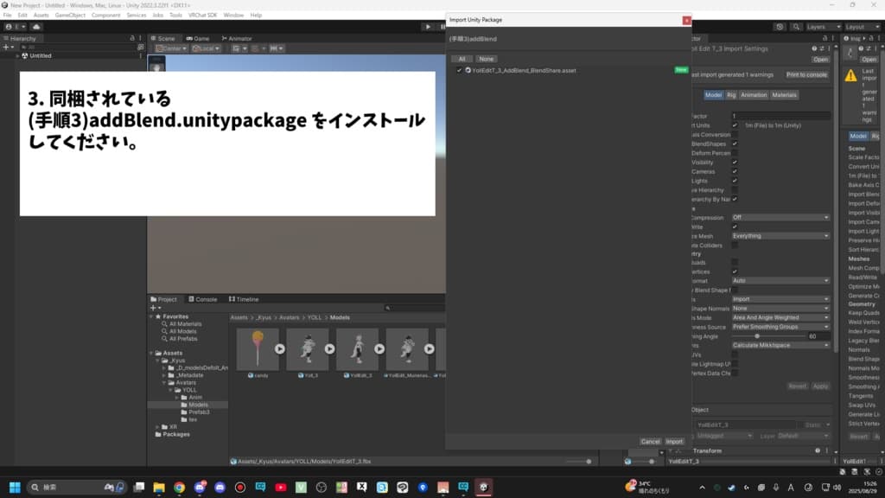This screenshot has height=498, width=885.
Task: Click the Pause button in the top toolbar
Action: [x=442, y=27]
